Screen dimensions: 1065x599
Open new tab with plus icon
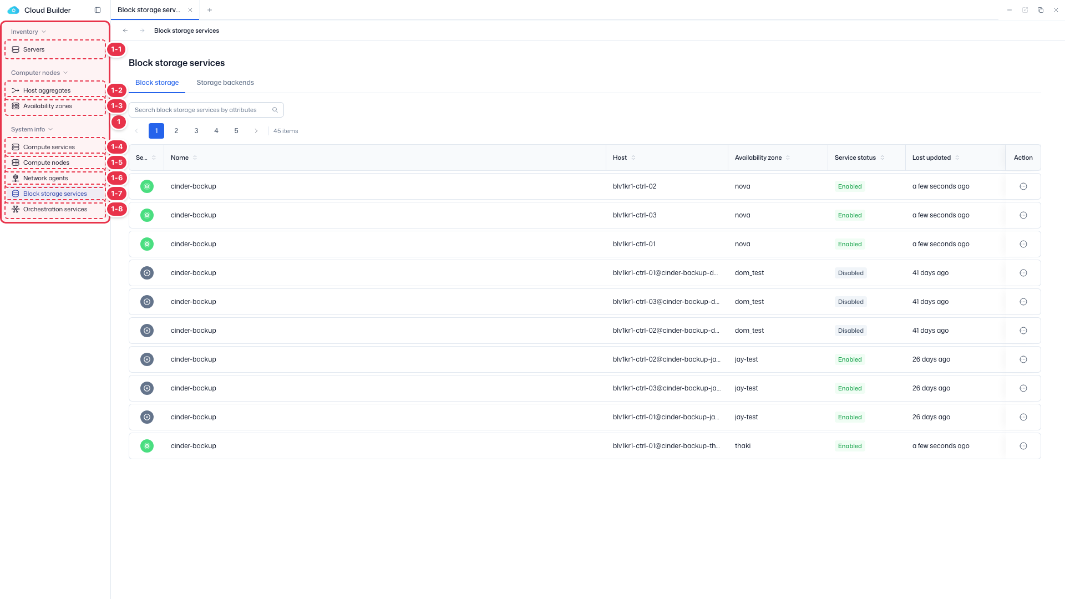click(x=210, y=10)
